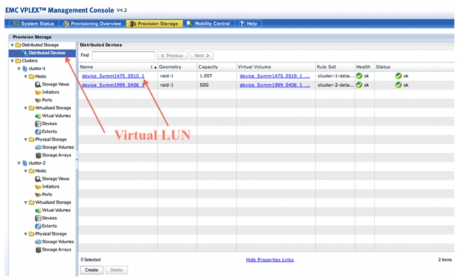Click the Storage Views icon under cluster-2
458x280 pixels.
click(x=38, y=179)
